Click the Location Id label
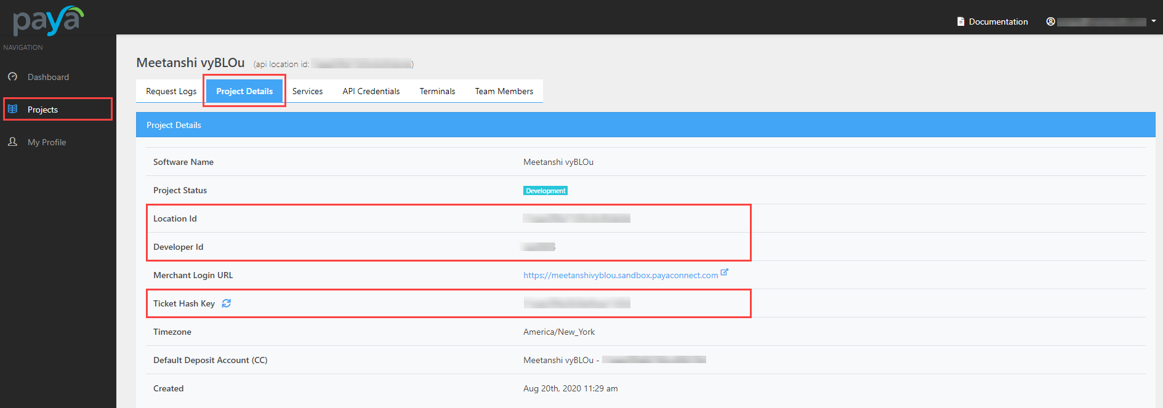The height and width of the screenshot is (408, 1163). pos(175,218)
